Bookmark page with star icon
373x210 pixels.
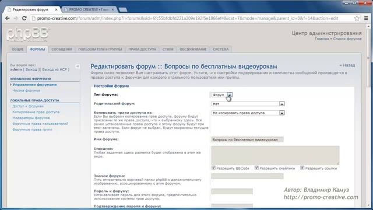(x=357, y=18)
